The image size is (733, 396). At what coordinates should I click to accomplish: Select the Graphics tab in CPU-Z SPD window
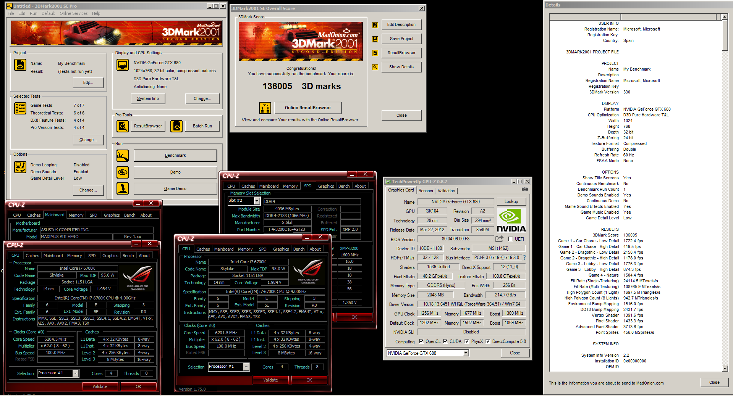click(326, 186)
